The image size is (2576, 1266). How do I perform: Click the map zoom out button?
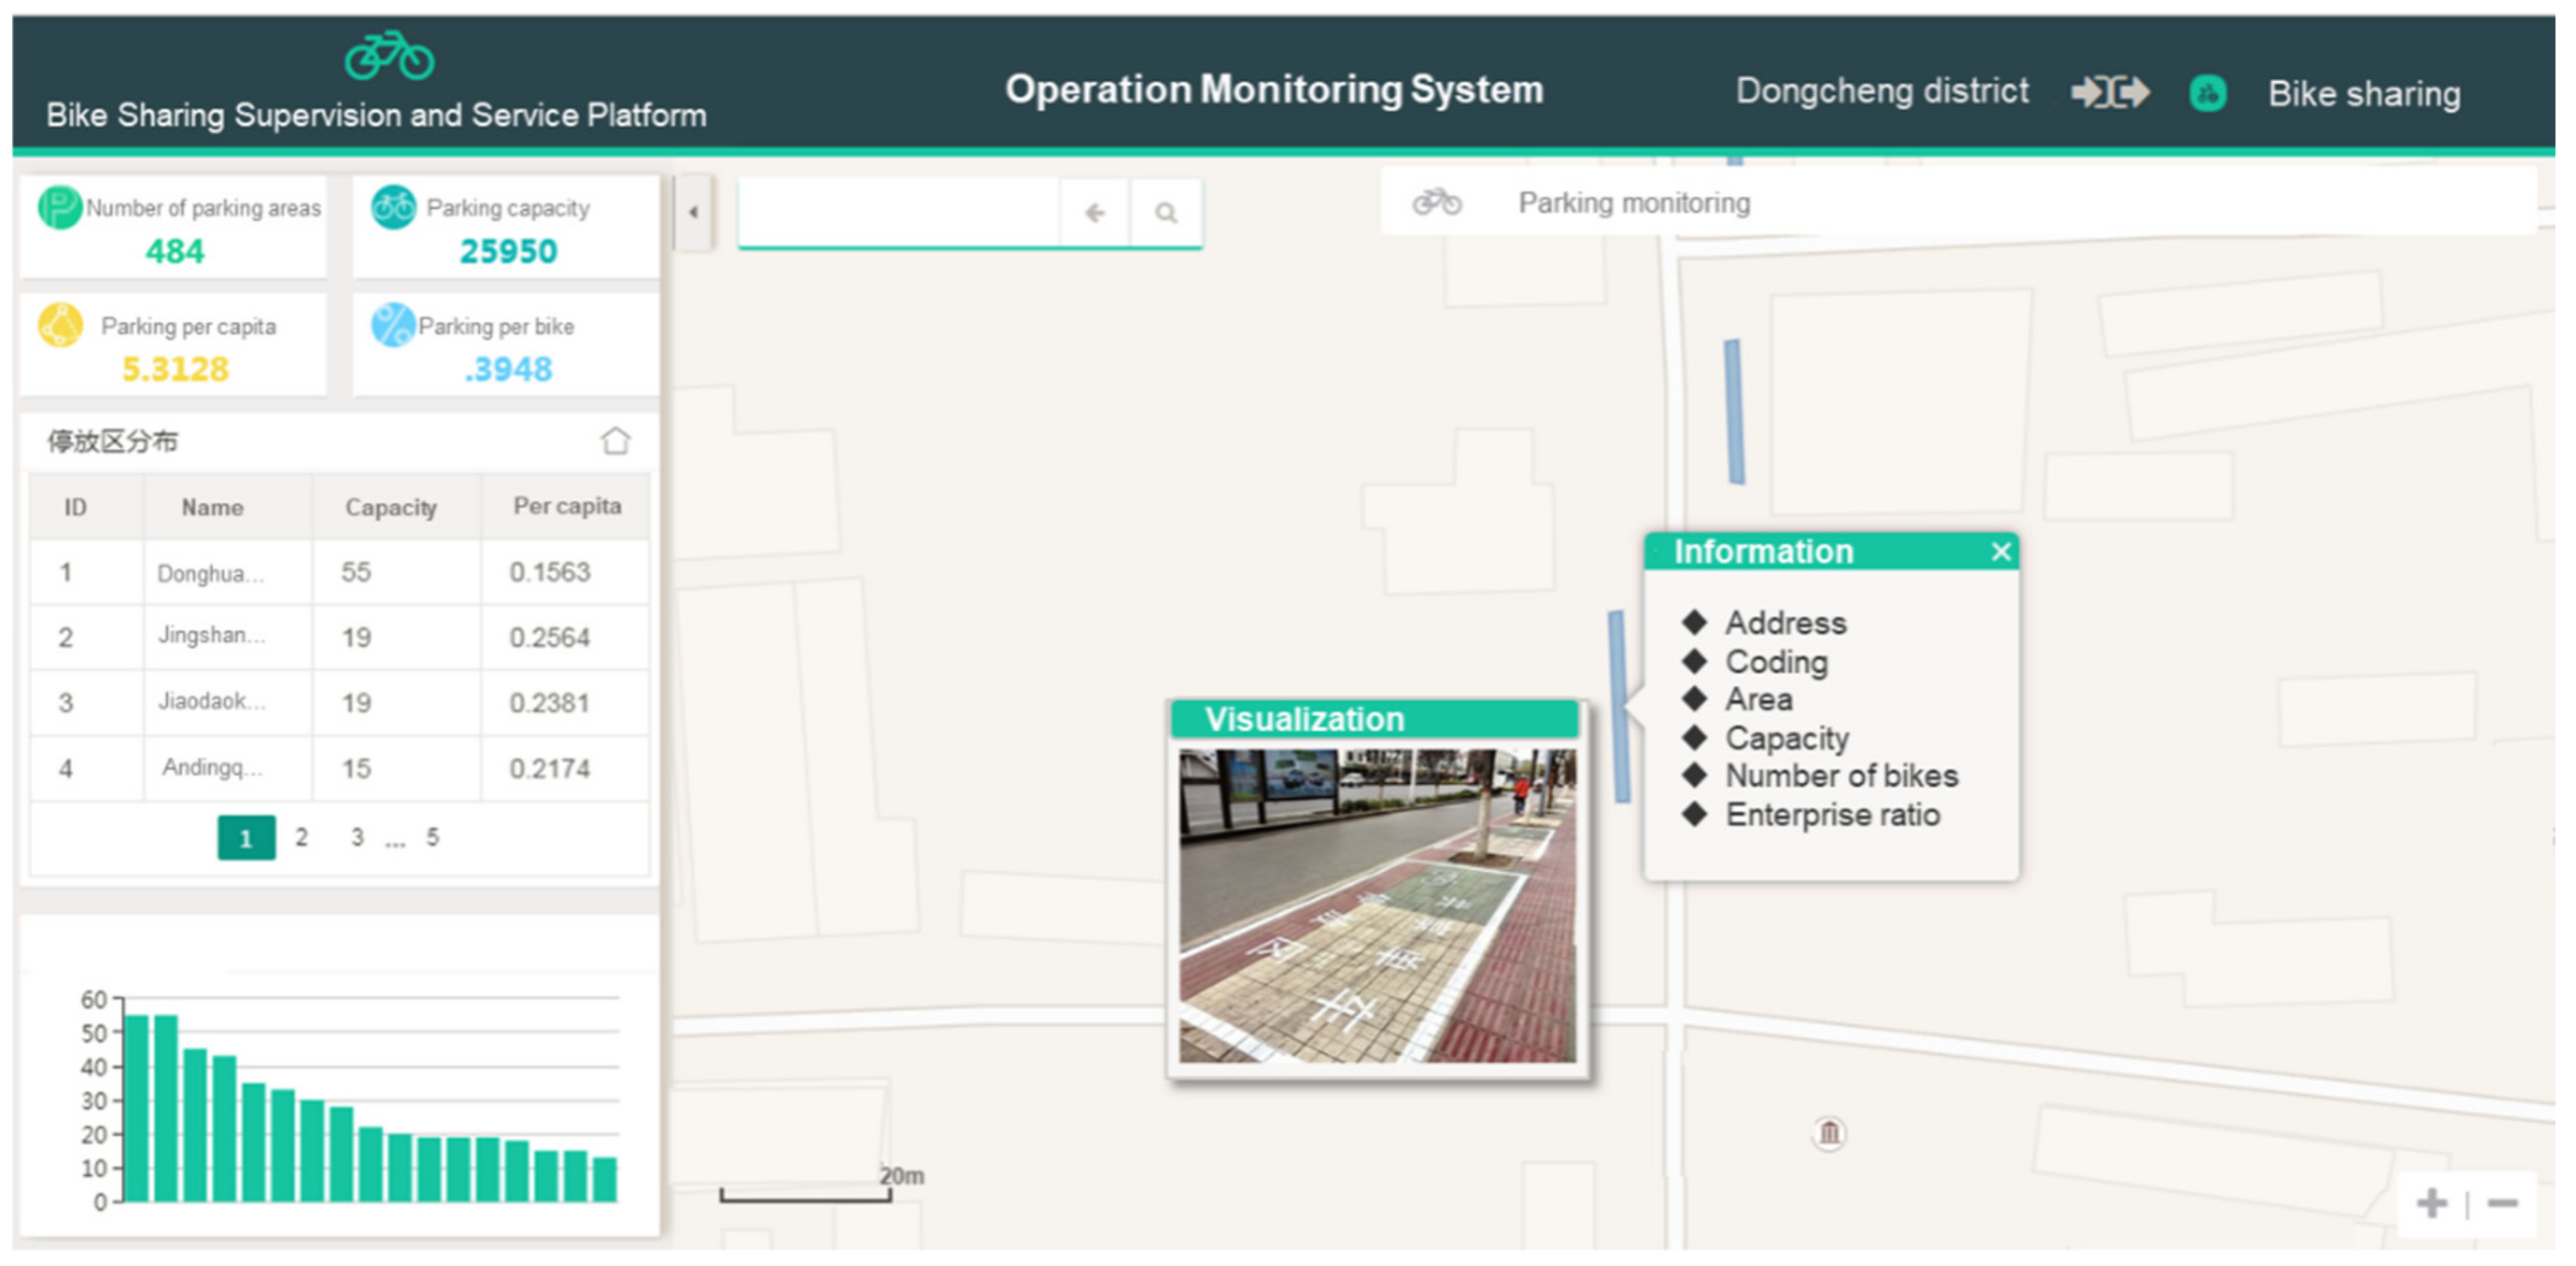click(x=2503, y=1203)
